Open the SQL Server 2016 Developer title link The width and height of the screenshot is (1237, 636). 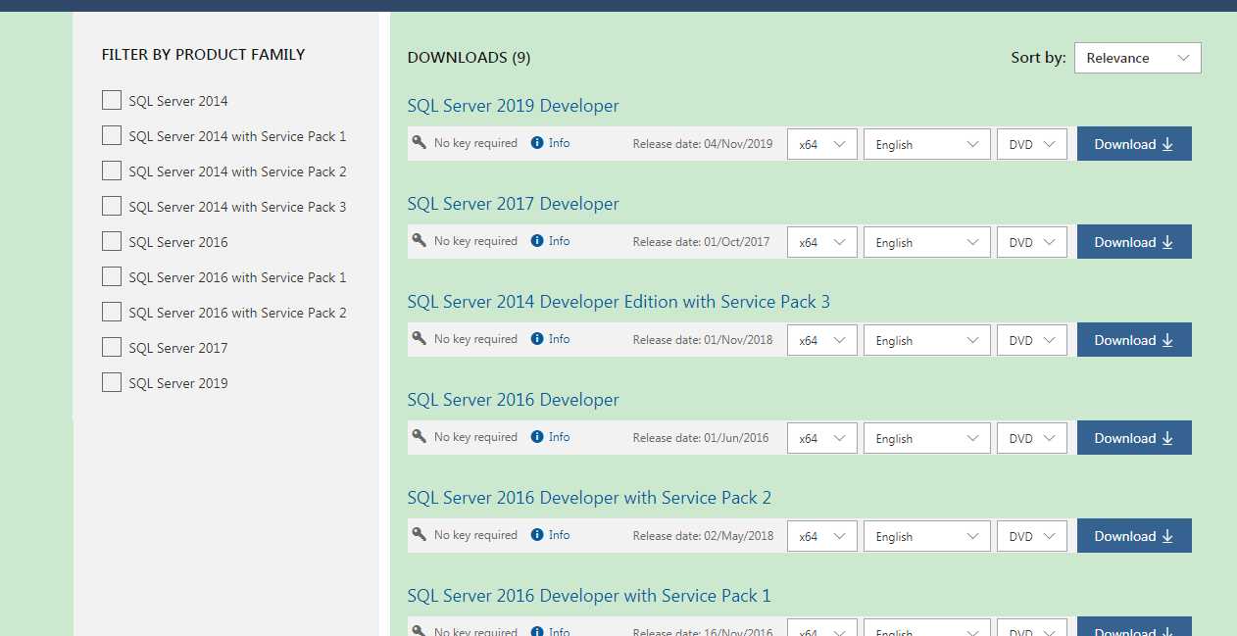tap(513, 400)
